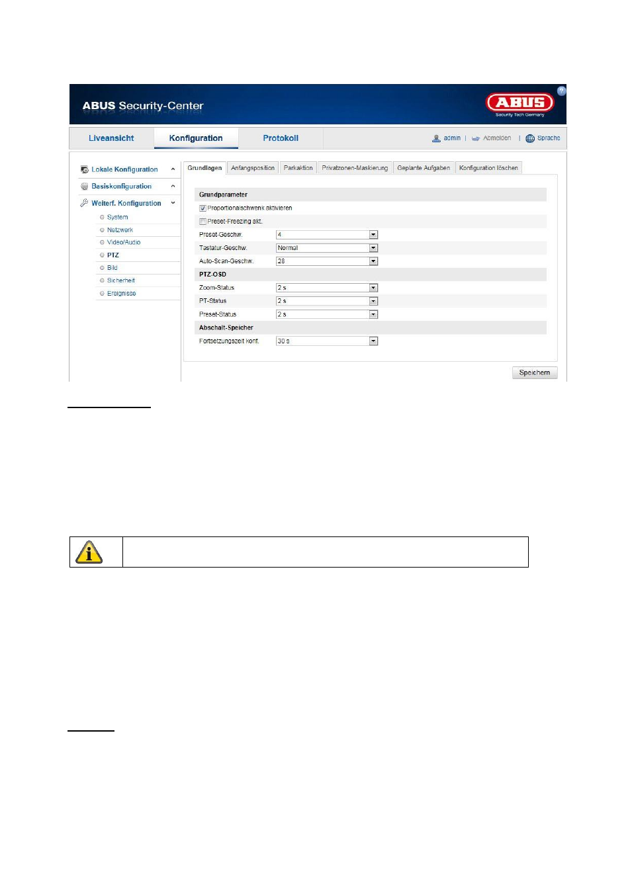
Task: Open the Sicherheit sidebar entry
Action: (x=121, y=280)
